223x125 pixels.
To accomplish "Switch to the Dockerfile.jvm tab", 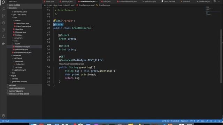I will click(x=204, y=1).
